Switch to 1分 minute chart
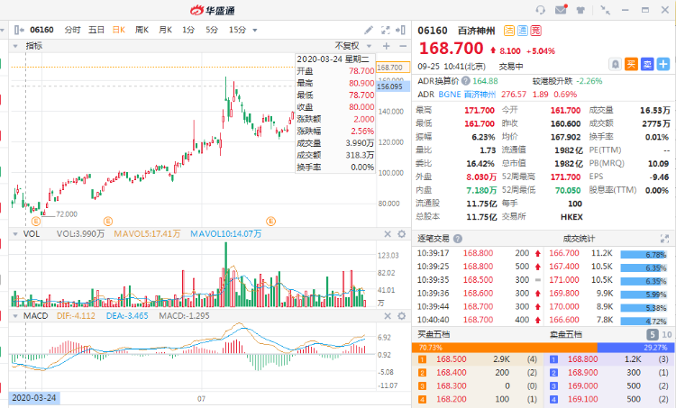Viewport: 676px width, 408px height. click(188, 30)
